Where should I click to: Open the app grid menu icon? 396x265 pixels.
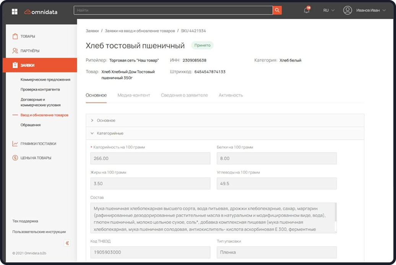pos(15,11)
